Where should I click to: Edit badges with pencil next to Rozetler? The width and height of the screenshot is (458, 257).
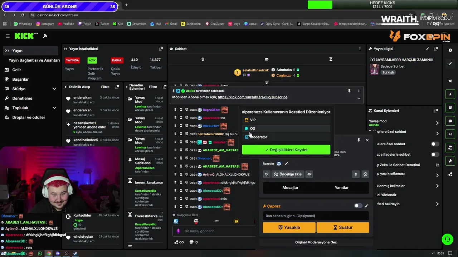point(286,164)
